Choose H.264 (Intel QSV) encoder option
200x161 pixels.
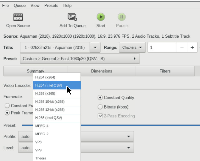[x=57, y=85]
